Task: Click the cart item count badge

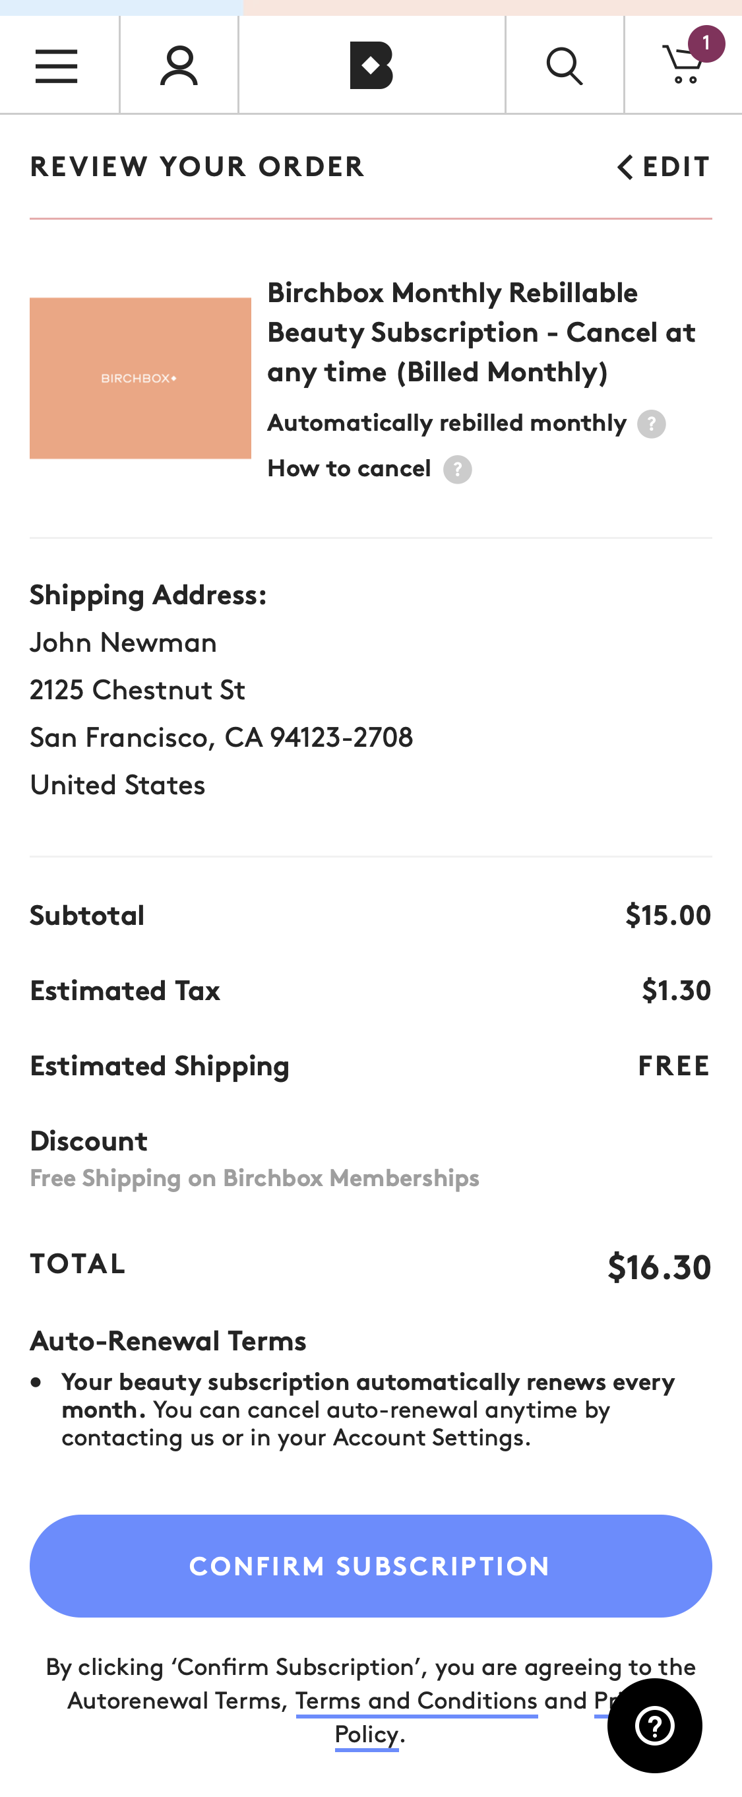Action: point(706,44)
